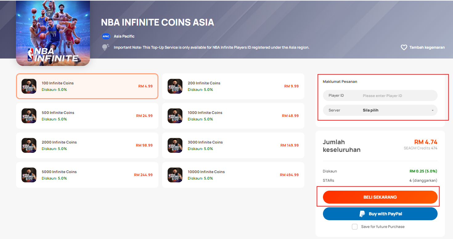
Task: Click the Tambah kegemaran link
Action: point(423,47)
